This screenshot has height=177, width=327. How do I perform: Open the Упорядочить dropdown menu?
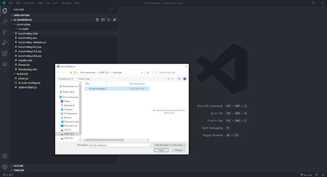(65, 79)
